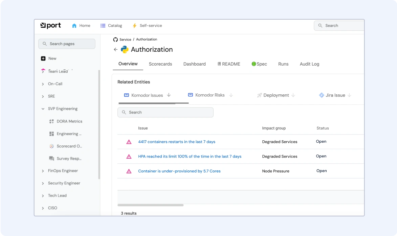
Task: Open Container is under-provisioned issue link
Action: click(x=179, y=171)
